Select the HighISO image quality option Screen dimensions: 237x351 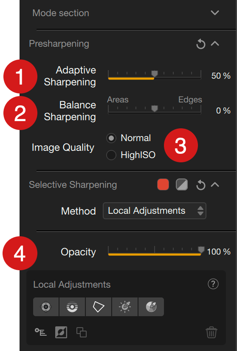click(x=111, y=155)
